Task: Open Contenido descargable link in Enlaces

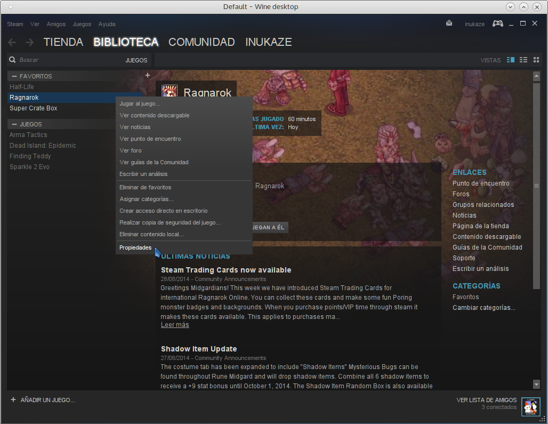Action: coord(487,237)
